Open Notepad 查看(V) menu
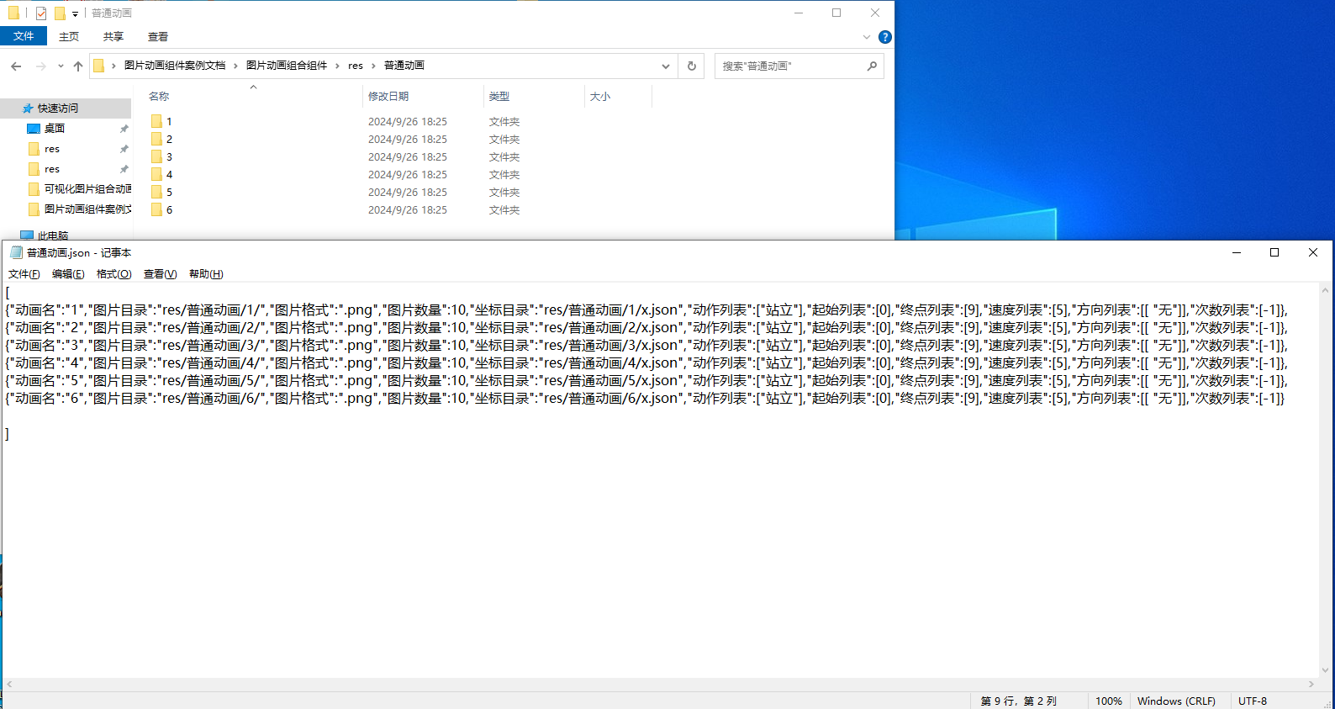 (x=160, y=274)
